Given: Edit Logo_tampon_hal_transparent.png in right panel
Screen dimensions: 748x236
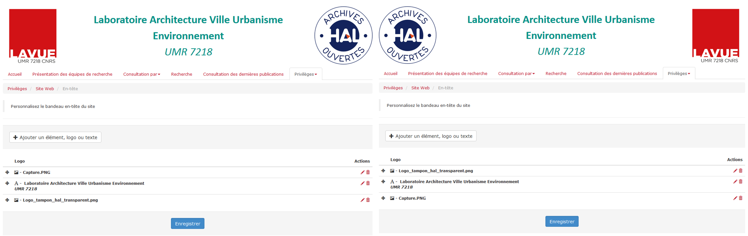Looking at the screenshot, I should [x=735, y=171].
